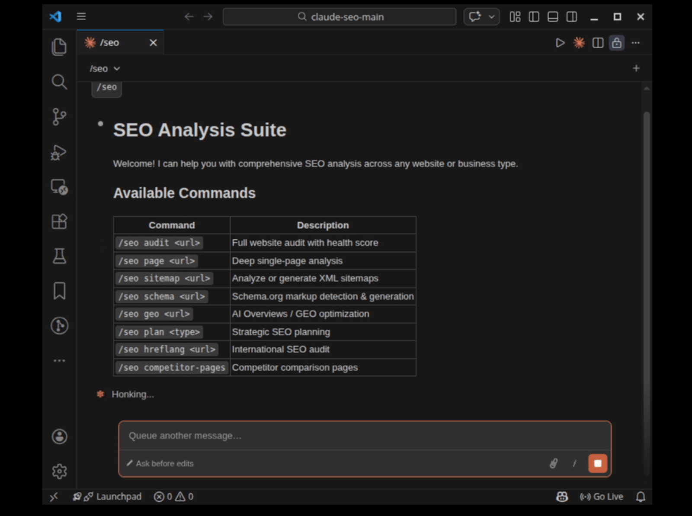
Task: Open the Accounts menu
Action: (59, 436)
